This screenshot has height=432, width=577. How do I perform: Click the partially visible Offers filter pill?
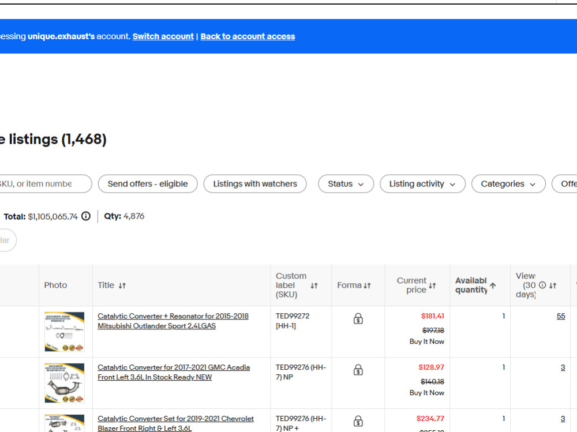564,183
